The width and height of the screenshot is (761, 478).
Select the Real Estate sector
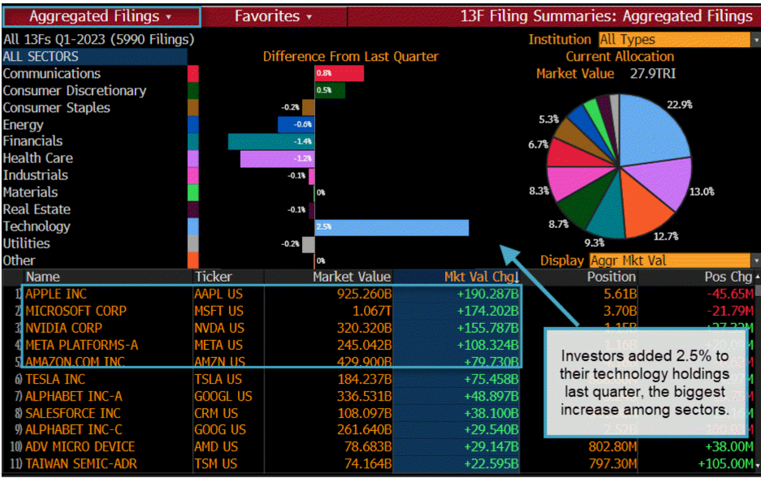37,209
